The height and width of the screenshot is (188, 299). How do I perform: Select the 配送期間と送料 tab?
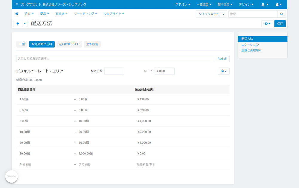(x=42, y=44)
